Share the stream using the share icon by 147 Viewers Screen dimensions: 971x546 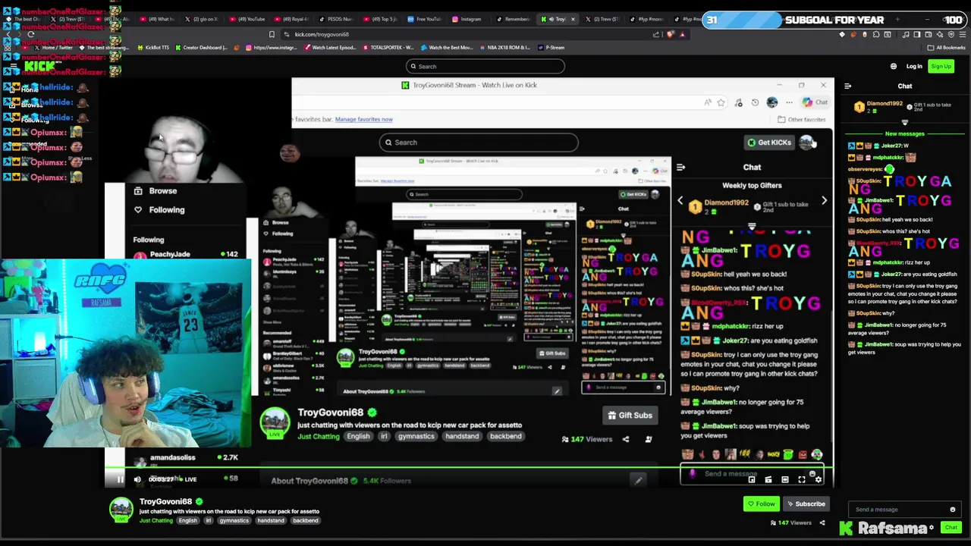(822, 522)
